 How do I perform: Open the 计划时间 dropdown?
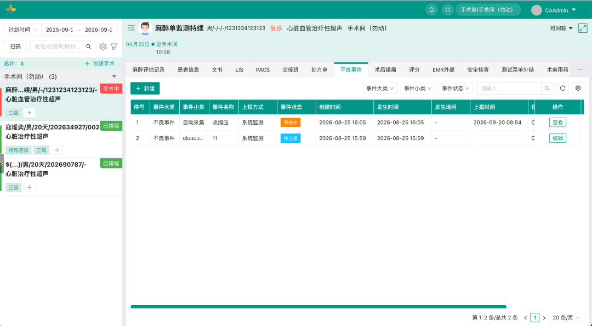tap(22, 30)
